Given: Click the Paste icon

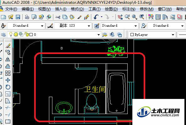Looking at the screenshot, I should [72, 17].
